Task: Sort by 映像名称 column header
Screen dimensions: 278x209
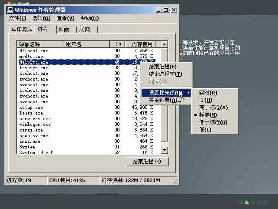Action: (40, 44)
